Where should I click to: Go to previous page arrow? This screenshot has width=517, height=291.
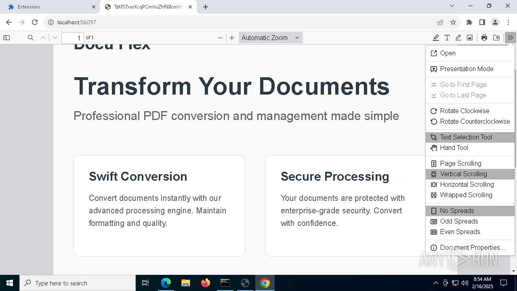click(x=43, y=38)
